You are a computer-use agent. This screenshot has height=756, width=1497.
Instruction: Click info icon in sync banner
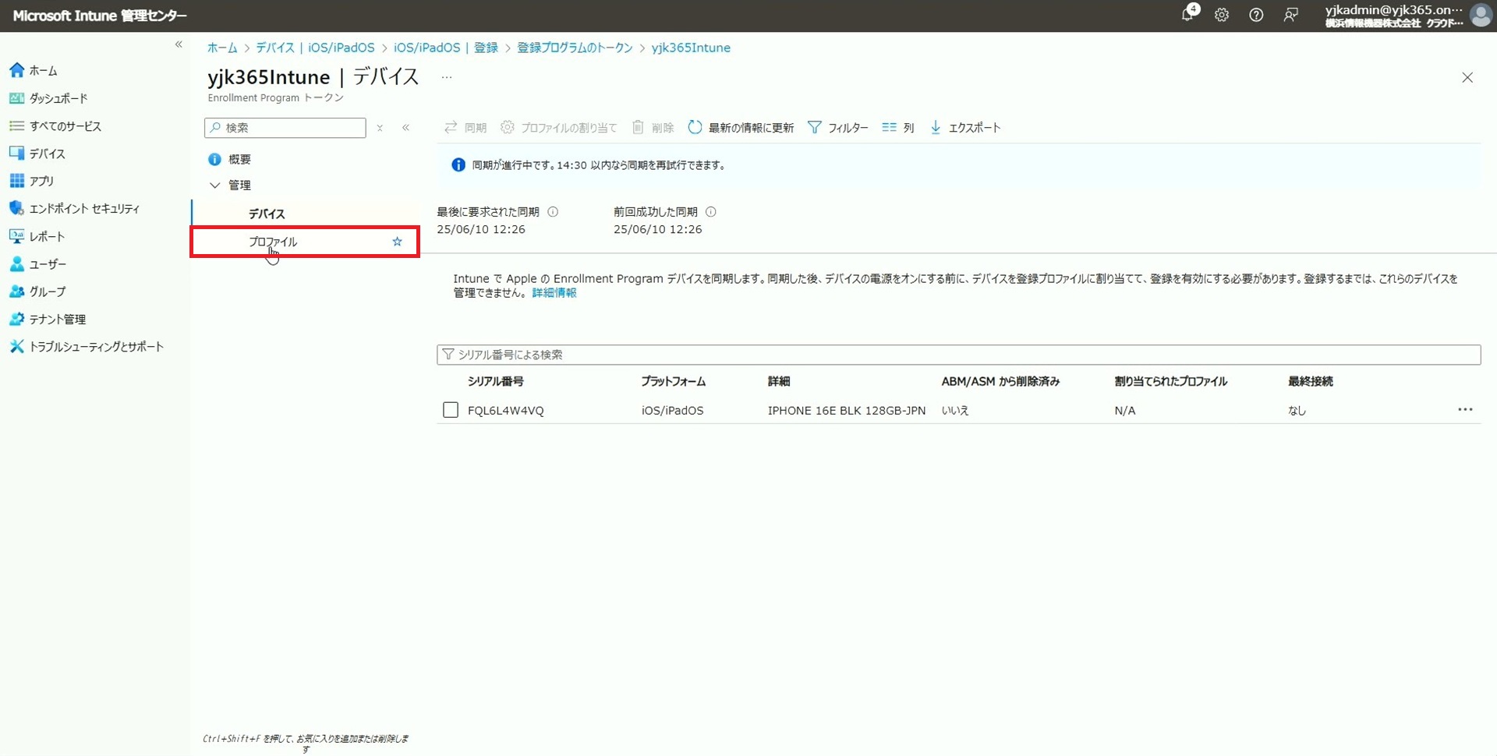click(x=458, y=165)
